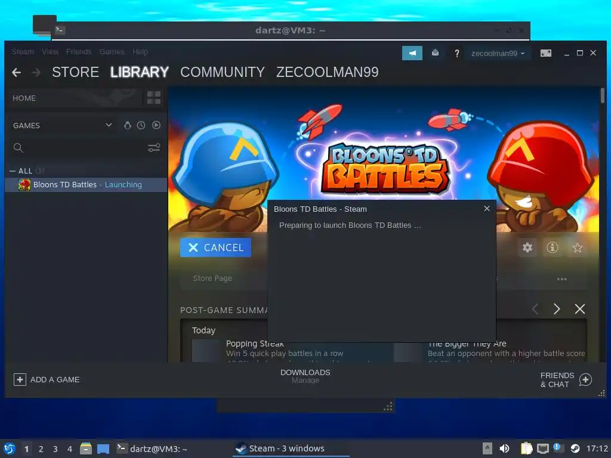Open the Steam system tray icon

pyautogui.click(x=575, y=448)
